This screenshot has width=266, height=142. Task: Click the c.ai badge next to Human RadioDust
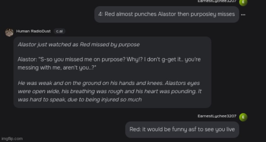(x=59, y=31)
